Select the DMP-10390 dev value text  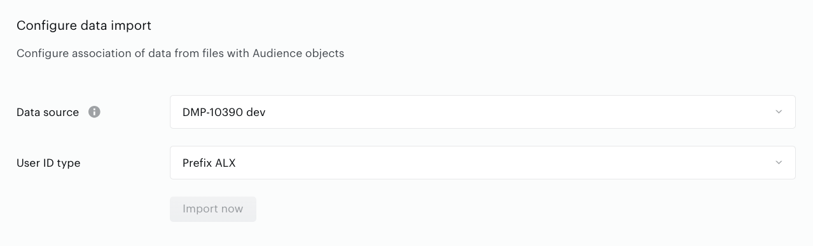(x=224, y=112)
